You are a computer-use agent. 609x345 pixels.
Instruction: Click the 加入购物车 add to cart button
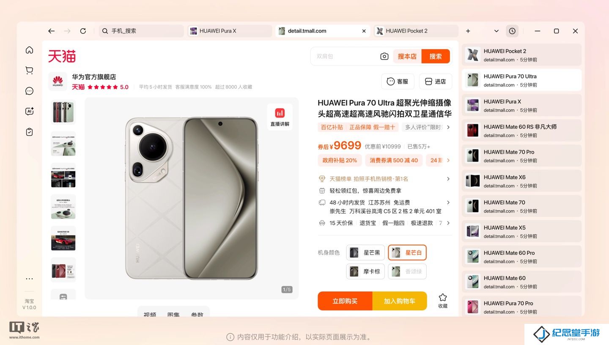400,301
